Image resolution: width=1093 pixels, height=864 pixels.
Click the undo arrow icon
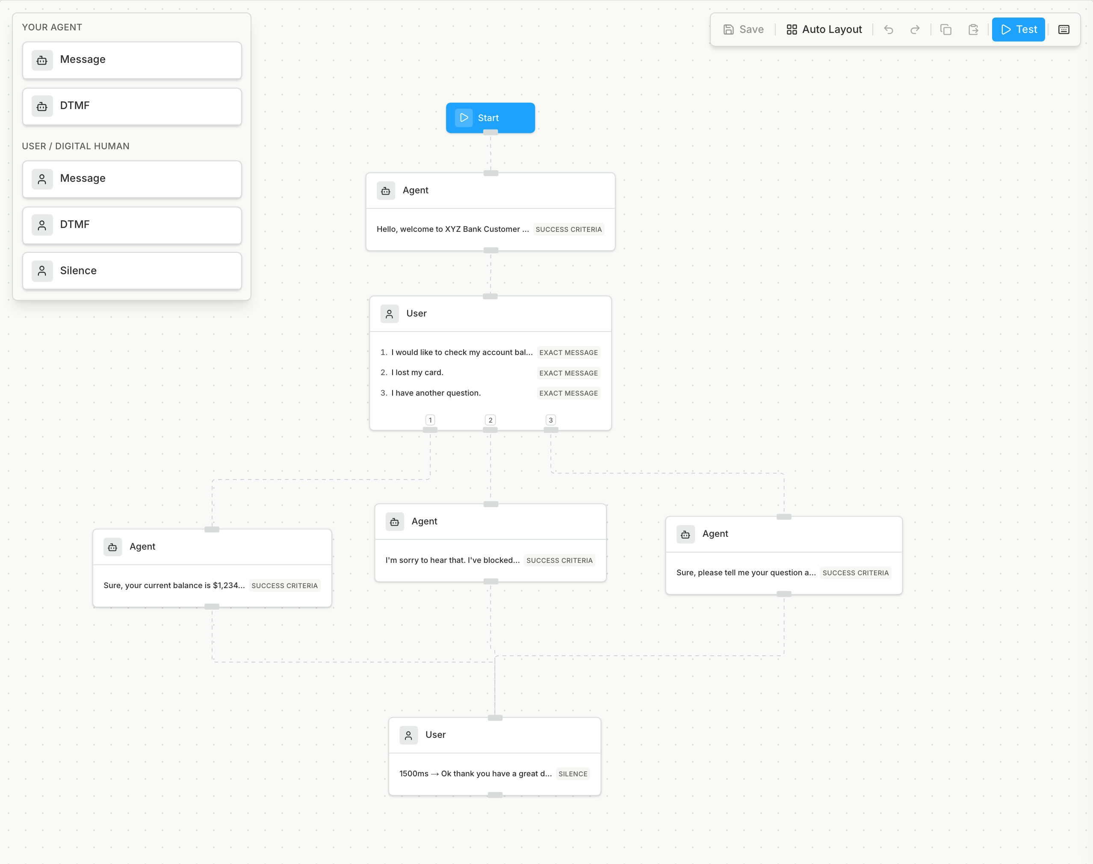point(888,30)
